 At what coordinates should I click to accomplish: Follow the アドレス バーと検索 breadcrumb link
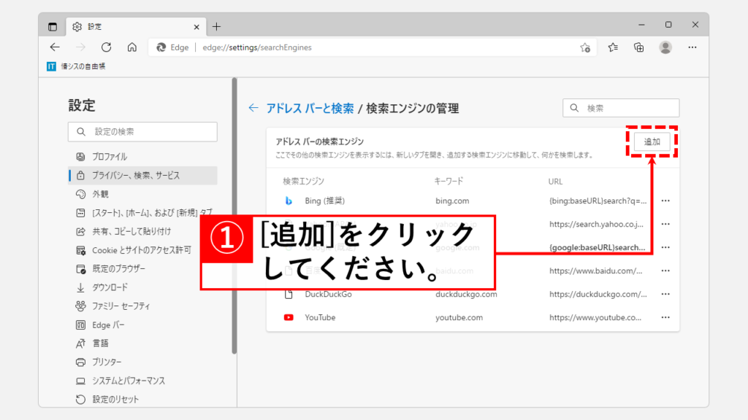[310, 108]
